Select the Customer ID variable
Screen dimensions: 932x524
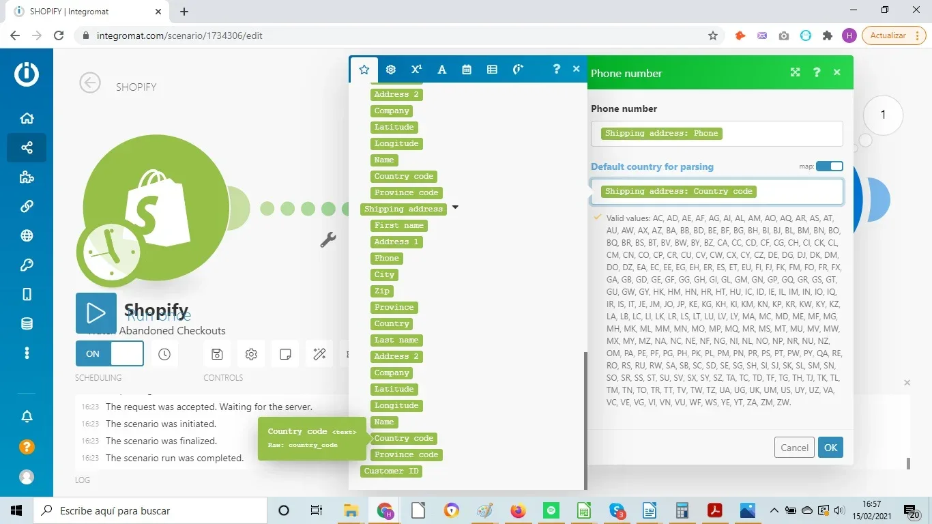coord(392,471)
